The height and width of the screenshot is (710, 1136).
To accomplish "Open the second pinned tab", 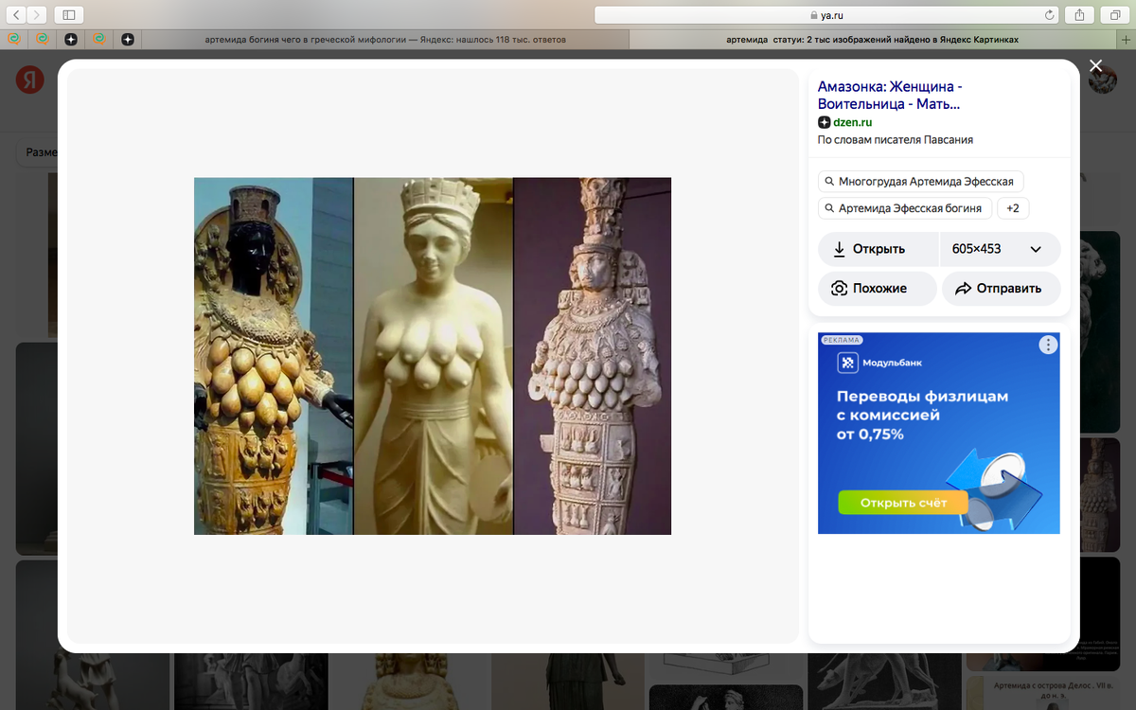I will 42,40.
